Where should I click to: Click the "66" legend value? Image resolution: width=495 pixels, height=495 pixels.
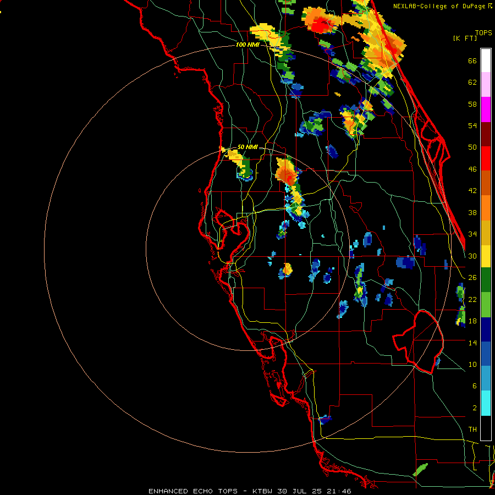click(x=472, y=61)
